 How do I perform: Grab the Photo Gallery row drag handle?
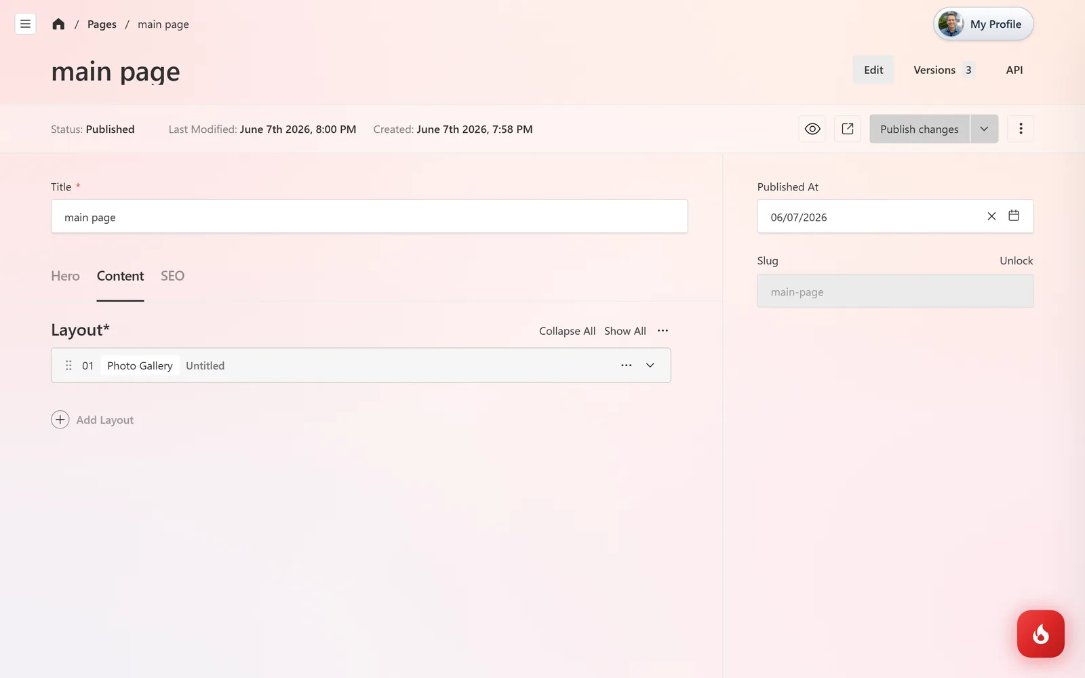(68, 365)
